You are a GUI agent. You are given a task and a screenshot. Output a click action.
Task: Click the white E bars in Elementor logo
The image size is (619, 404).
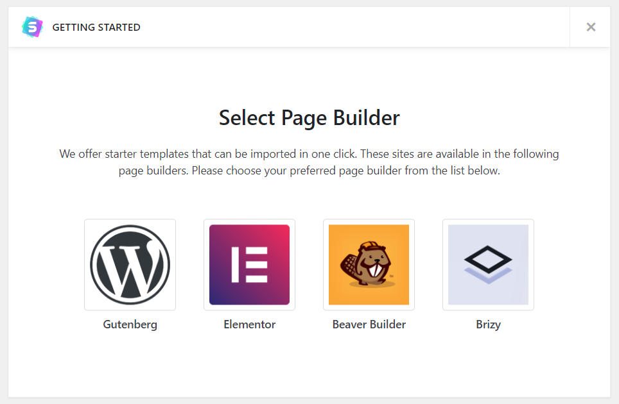250,265
